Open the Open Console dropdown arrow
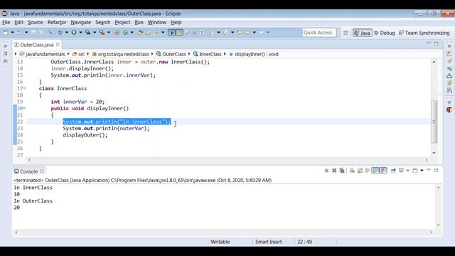The width and height of the screenshot is (455, 256). (x=422, y=171)
